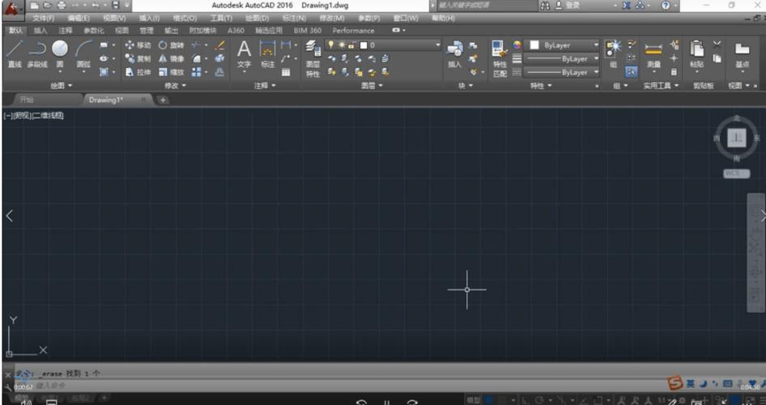Image resolution: width=766 pixels, height=405 pixels.
Task: Select the Arc (圆弧) tool
Action: point(83,53)
